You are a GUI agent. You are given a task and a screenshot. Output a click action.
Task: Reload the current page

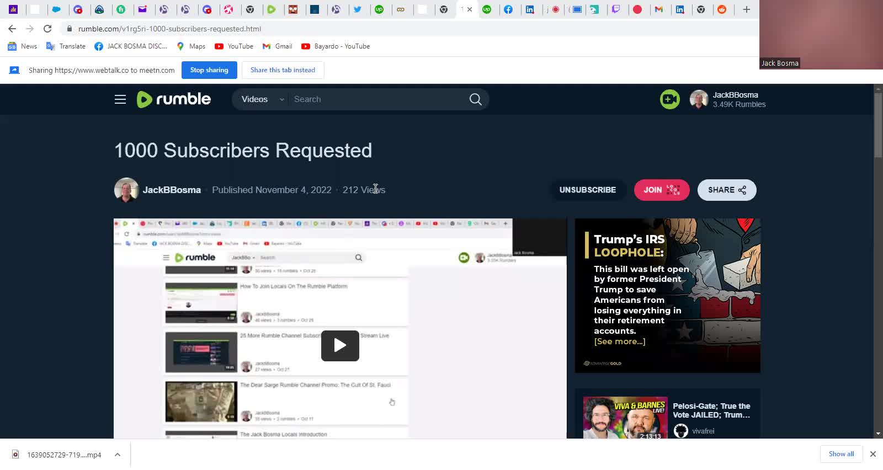[47, 29]
